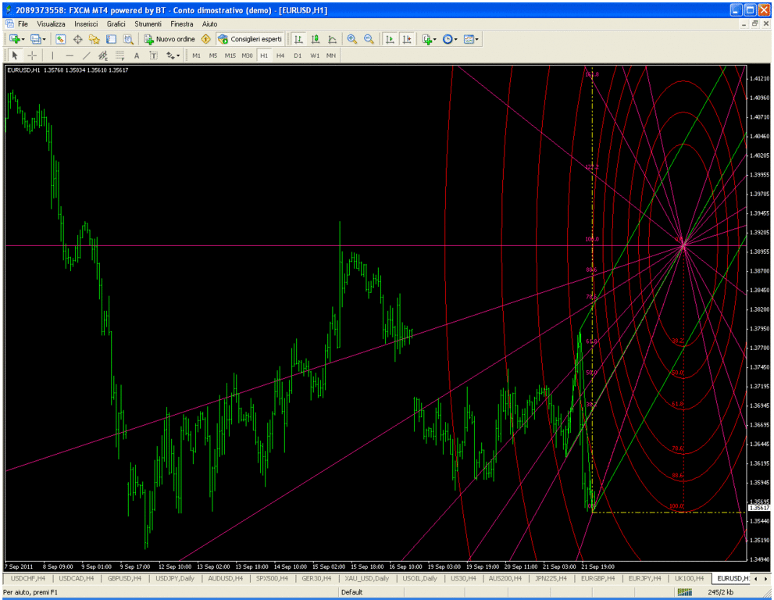Open the Inserisci menu

(86, 23)
